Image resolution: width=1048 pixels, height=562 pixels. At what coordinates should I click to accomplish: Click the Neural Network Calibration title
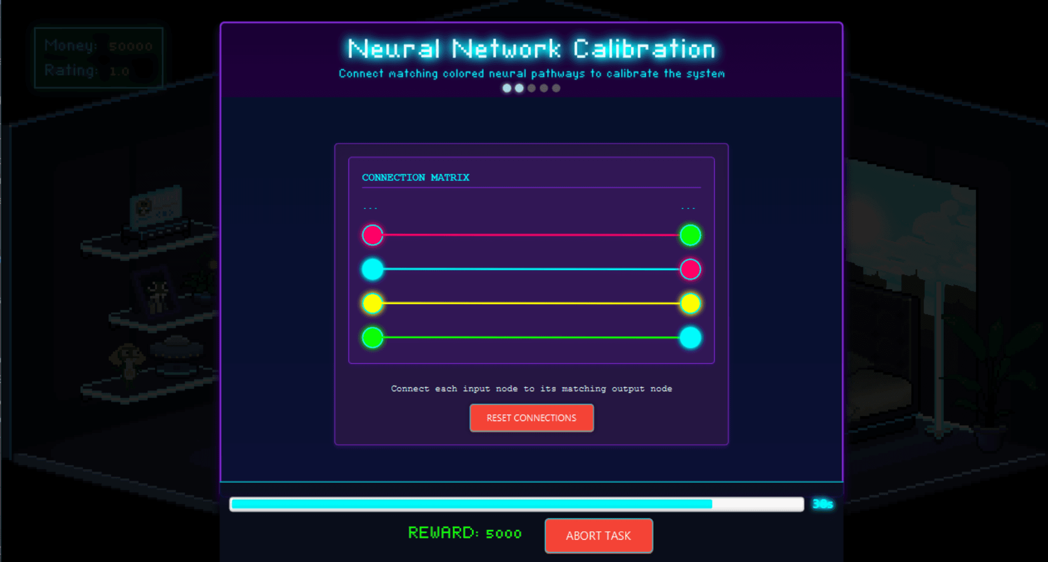pyautogui.click(x=531, y=49)
